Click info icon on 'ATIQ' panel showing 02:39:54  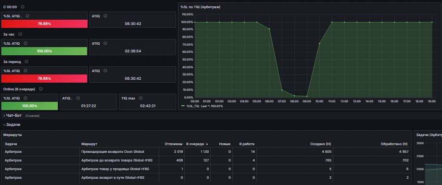pyautogui.click(x=105, y=43)
